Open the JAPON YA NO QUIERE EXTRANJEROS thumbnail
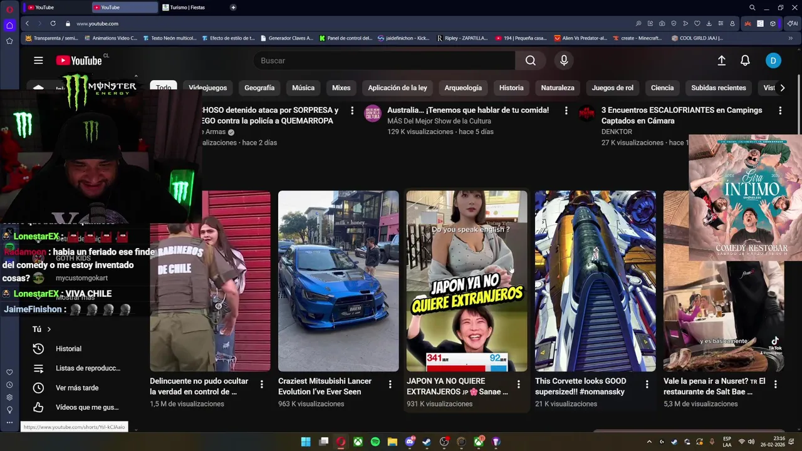Image resolution: width=802 pixels, height=451 pixels. (467, 281)
